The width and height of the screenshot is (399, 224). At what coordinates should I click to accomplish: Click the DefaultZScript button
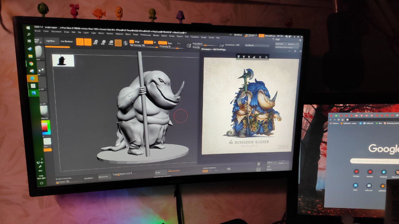point(270,36)
